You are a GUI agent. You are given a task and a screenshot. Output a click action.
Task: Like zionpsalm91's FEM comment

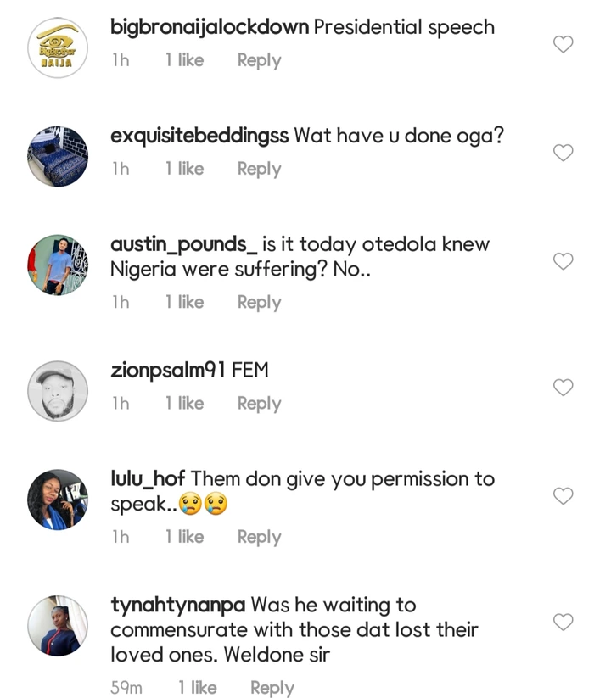[x=563, y=387]
